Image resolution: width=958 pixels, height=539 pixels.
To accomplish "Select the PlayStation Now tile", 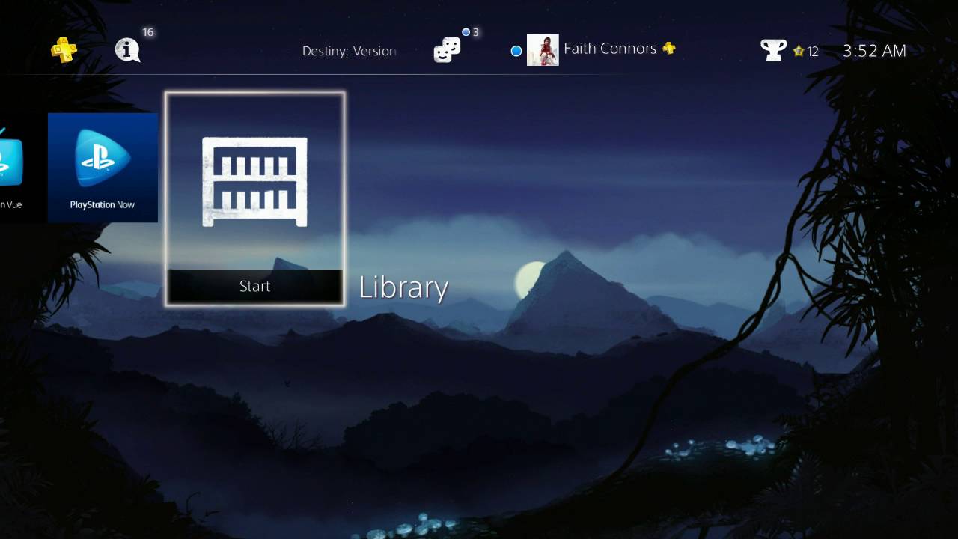I will [x=103, y=168].
